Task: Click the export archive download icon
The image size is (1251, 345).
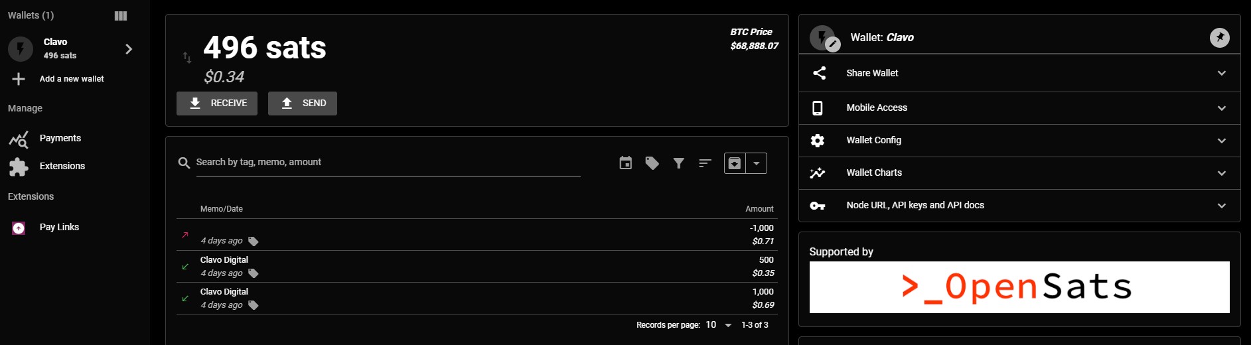Action: pyautogui.click(x=735, y=163)
